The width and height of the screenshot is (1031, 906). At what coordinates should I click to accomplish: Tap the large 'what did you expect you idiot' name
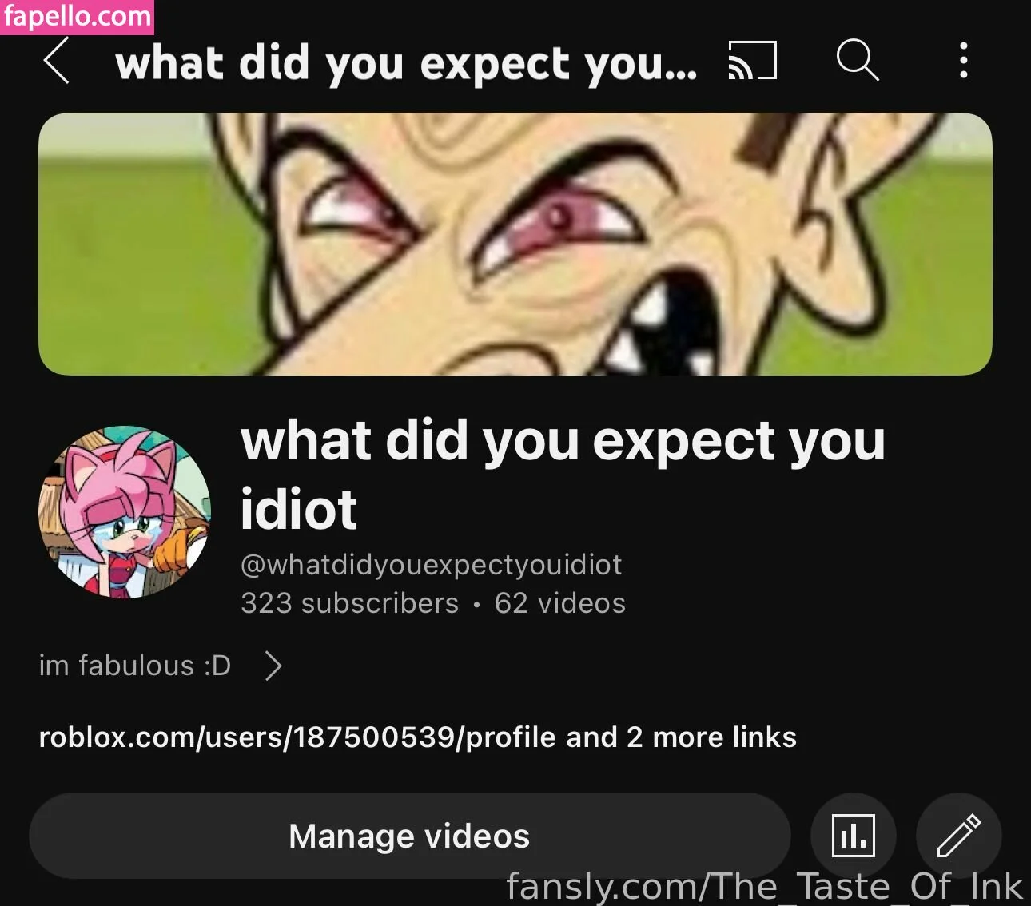(x=563, y=475)
